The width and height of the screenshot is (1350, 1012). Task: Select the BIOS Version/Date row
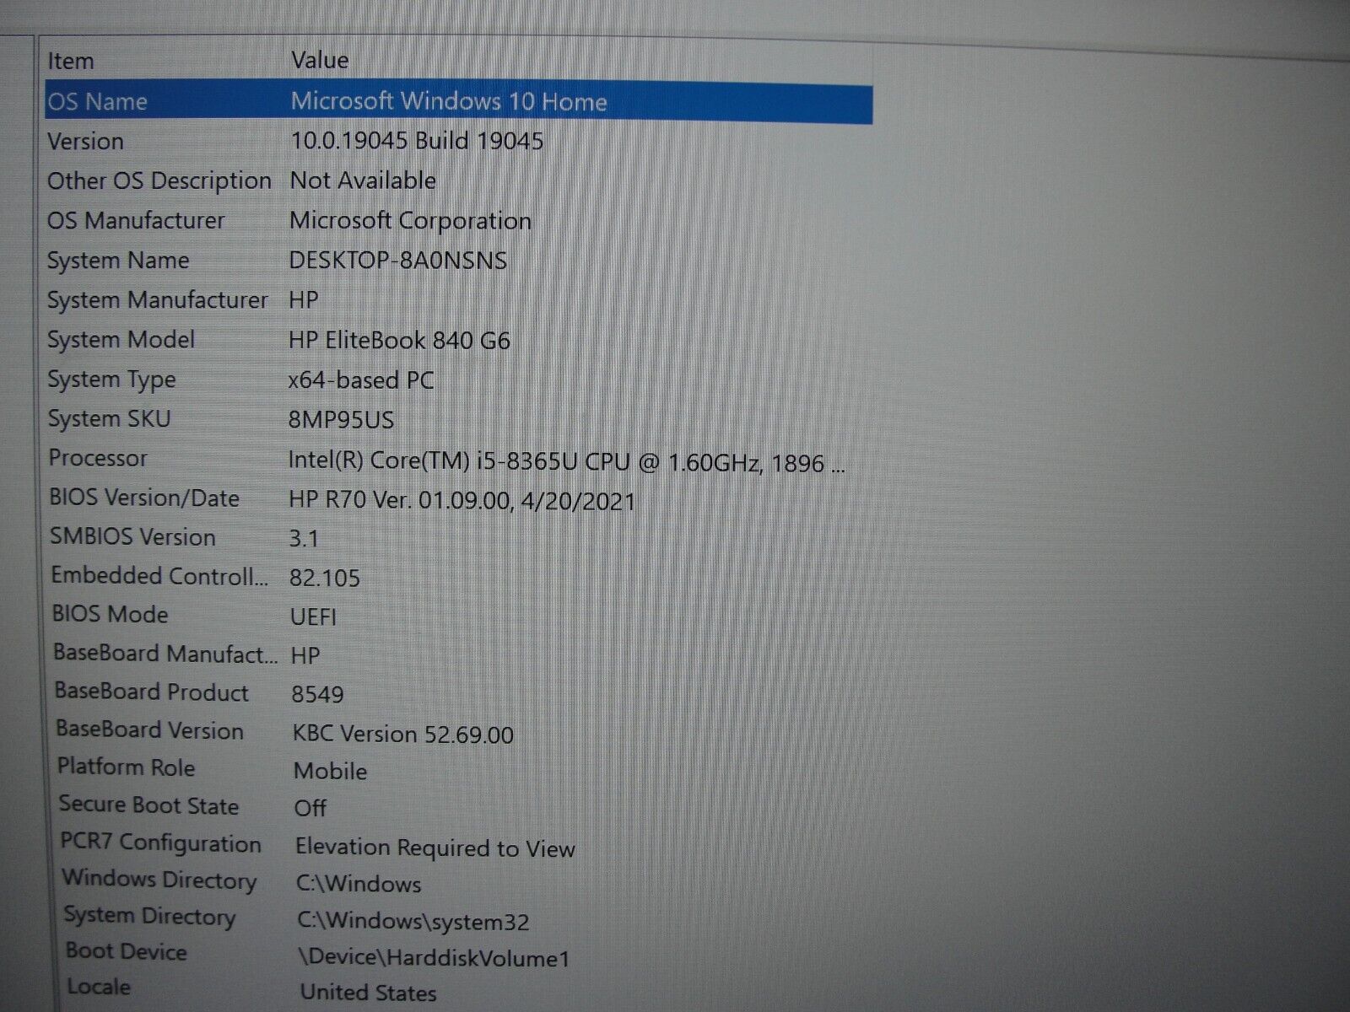pyautogui.click(x=144, y=498)
